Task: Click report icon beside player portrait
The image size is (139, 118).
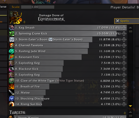Action: pos(24,22)
